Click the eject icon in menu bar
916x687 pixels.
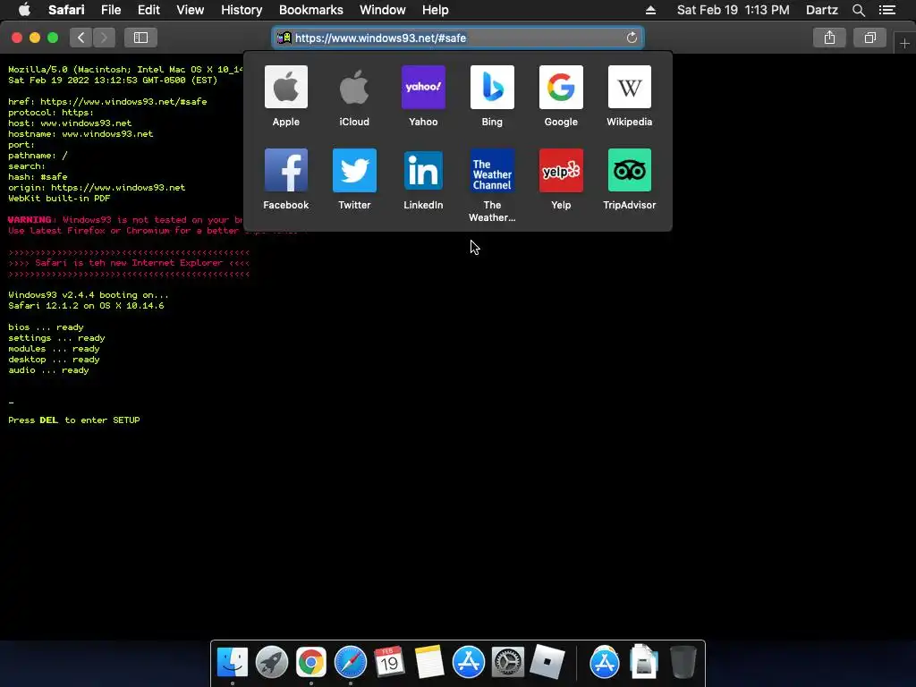[x=650, y=10]
